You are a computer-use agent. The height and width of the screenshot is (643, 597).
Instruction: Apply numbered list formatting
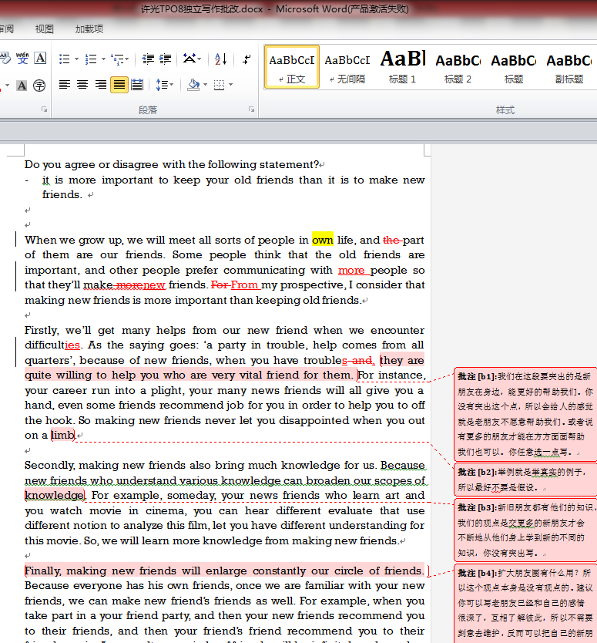point(91,59)
